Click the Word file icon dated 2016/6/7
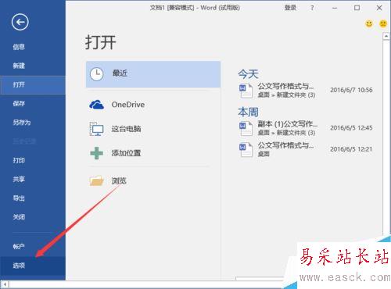Screen dimensions: 391x289 246,91
